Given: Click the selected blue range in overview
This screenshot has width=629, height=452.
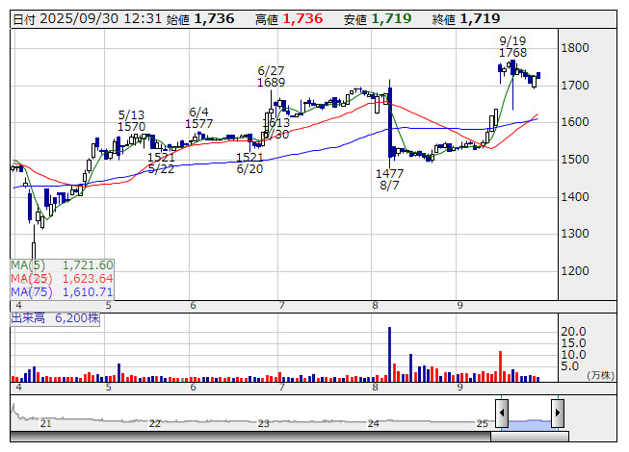Looking at the screenshot, I should [x=530, y=424].
